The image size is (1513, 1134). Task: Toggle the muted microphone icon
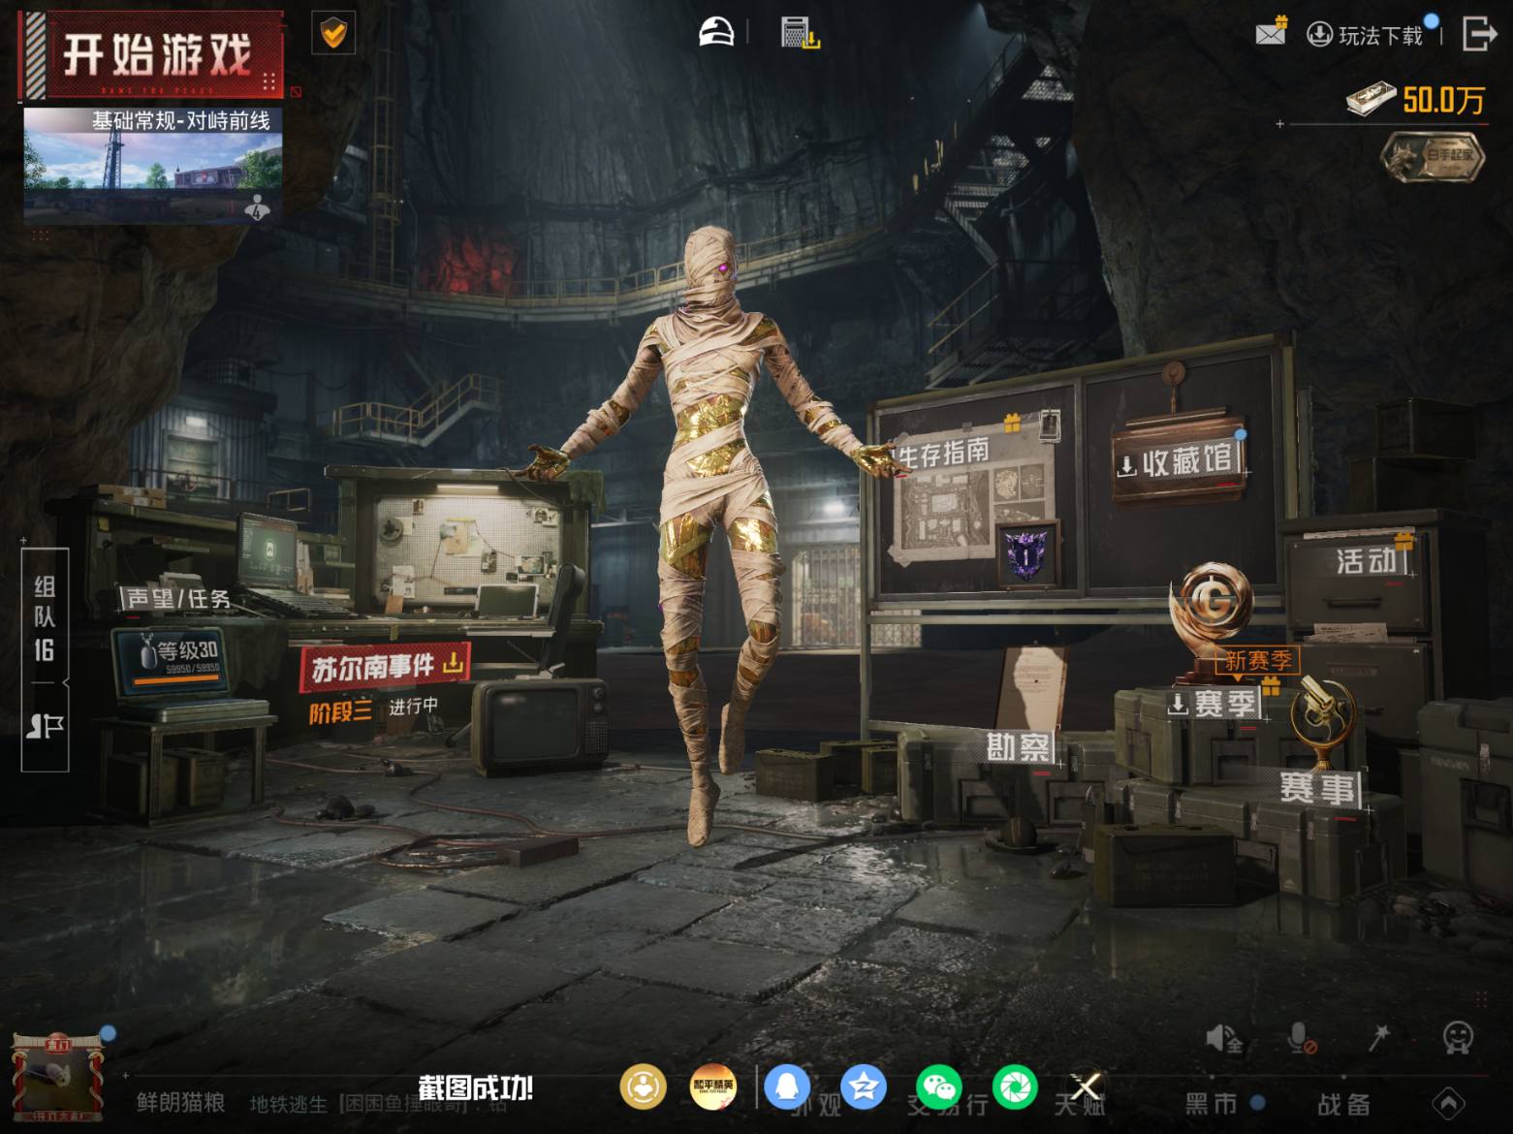click(1302, 1039)
